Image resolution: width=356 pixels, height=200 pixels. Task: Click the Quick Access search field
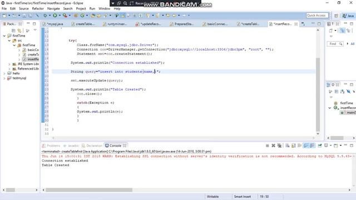point(317,16)
